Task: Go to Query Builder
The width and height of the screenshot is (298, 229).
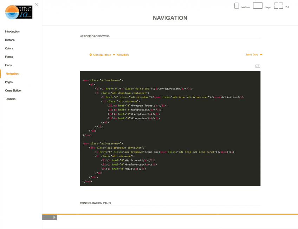Action: (x=13, y=90)
